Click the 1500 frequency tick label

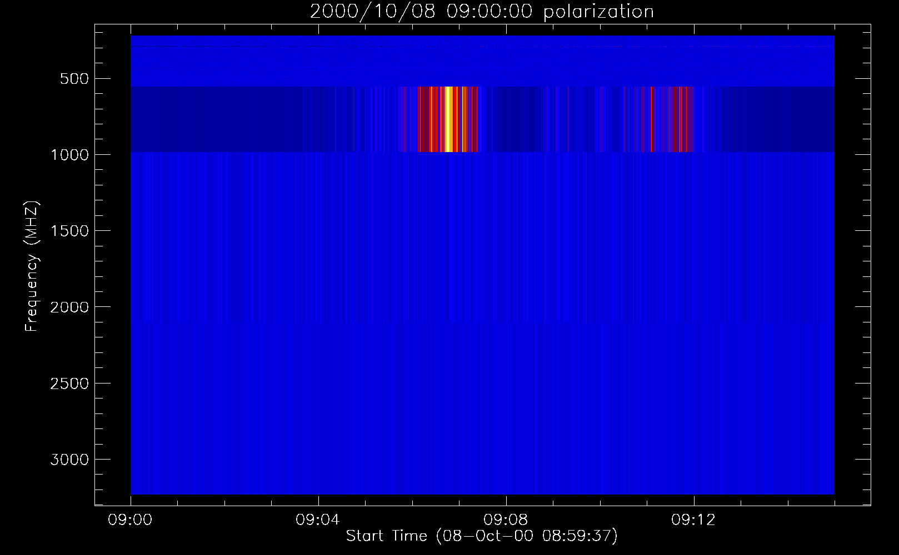(69, 231)
